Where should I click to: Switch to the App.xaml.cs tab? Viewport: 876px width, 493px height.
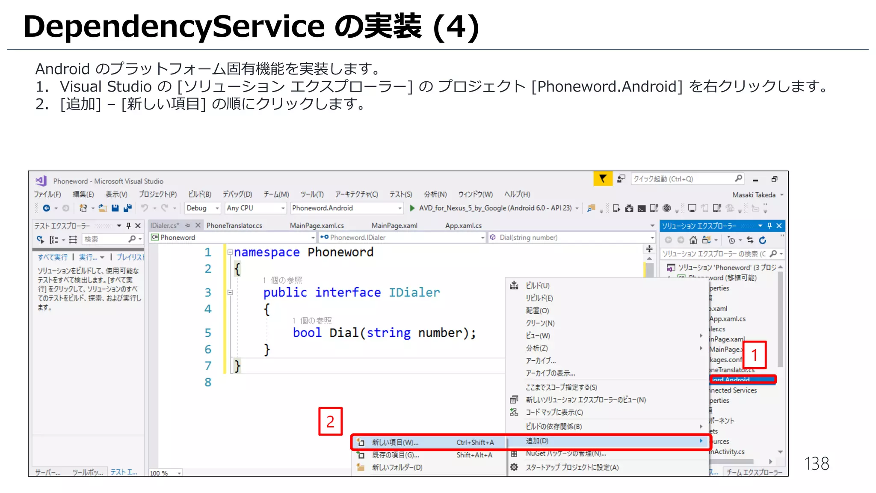(464, 226)
